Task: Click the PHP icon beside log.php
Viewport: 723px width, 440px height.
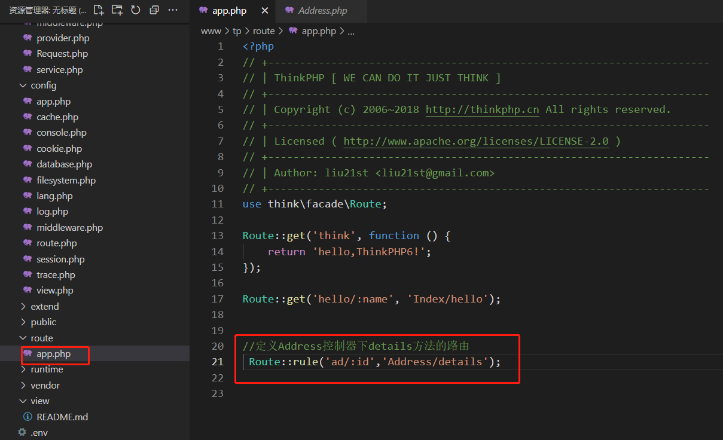Action: [28, 212]
